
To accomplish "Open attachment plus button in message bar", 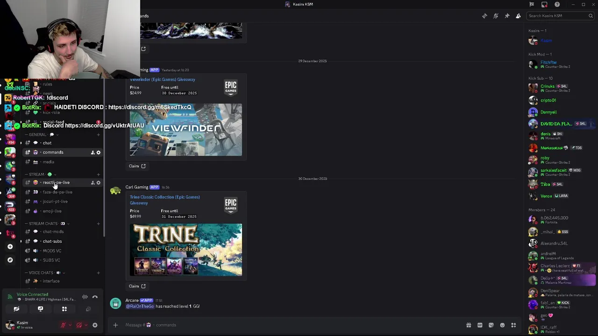I will (x=115, y=325).
